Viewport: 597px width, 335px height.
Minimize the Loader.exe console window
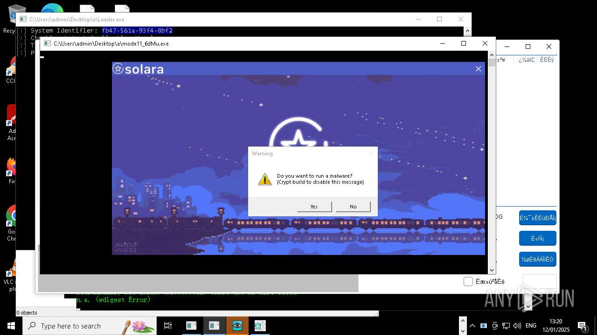pos(418,19)
